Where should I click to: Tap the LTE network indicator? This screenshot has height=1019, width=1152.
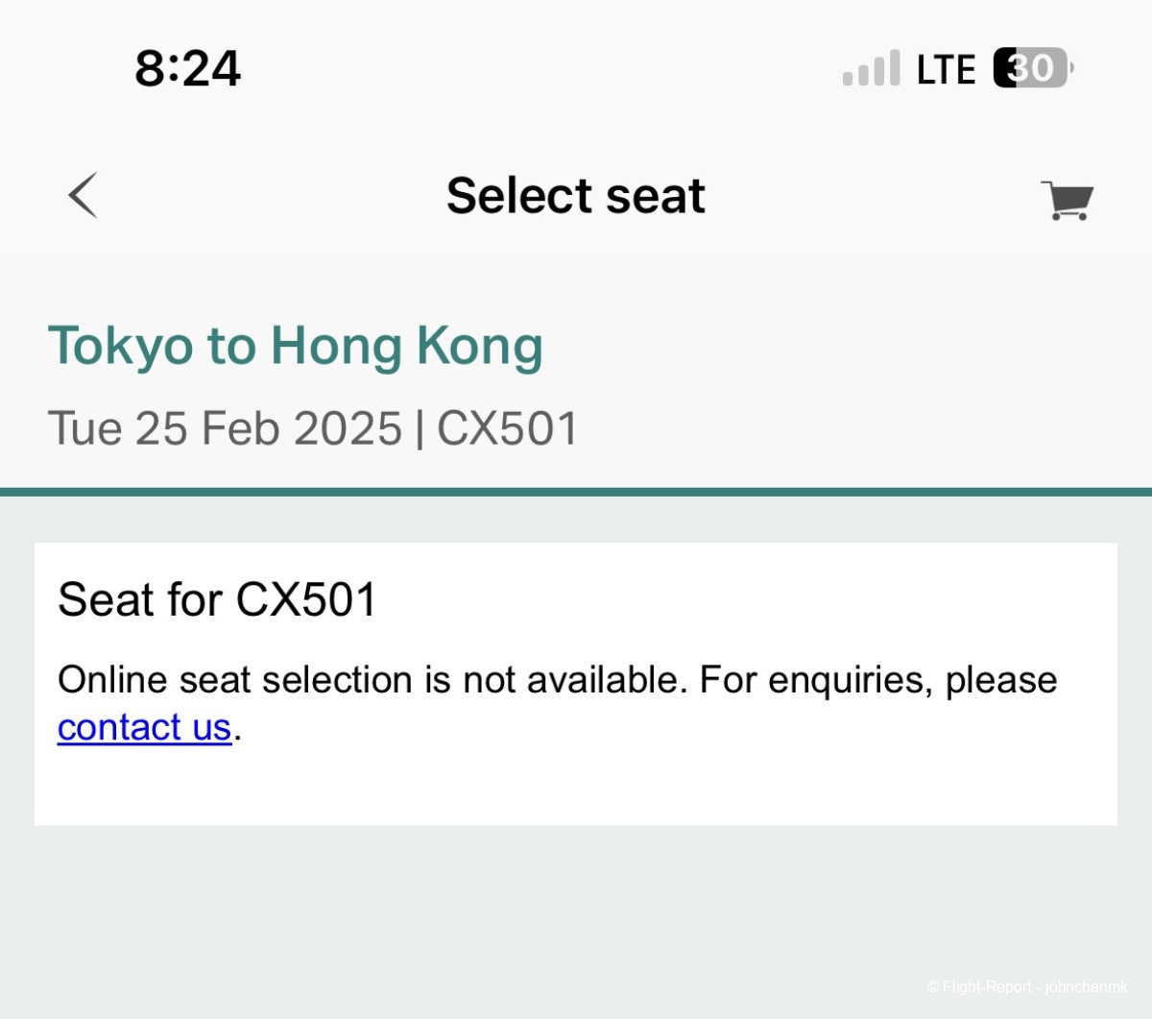click(946, 69)
